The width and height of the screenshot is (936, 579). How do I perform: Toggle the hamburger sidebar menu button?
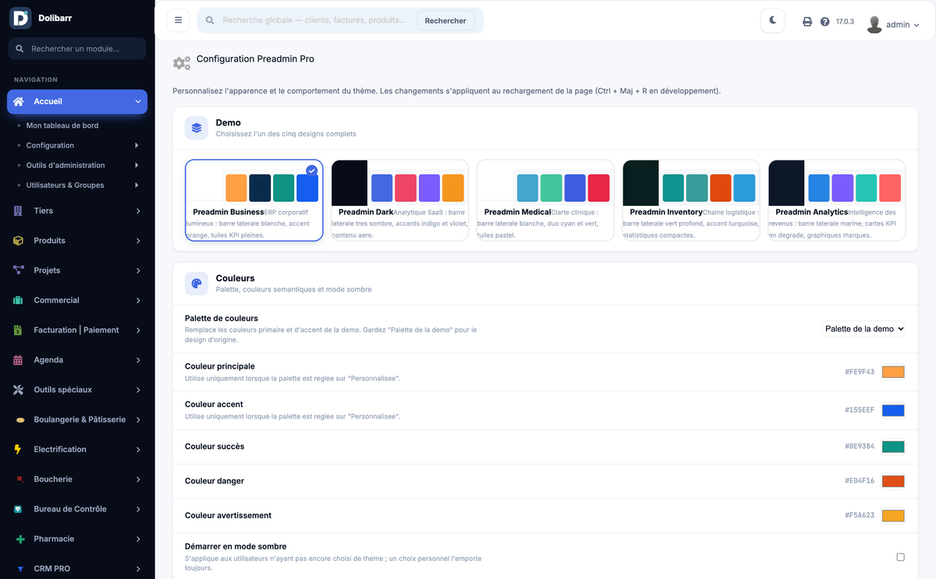point(179,20)
